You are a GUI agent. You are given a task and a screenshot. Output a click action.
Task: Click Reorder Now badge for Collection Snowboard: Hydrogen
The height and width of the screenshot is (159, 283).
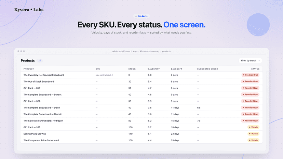[x=250, y=120]
